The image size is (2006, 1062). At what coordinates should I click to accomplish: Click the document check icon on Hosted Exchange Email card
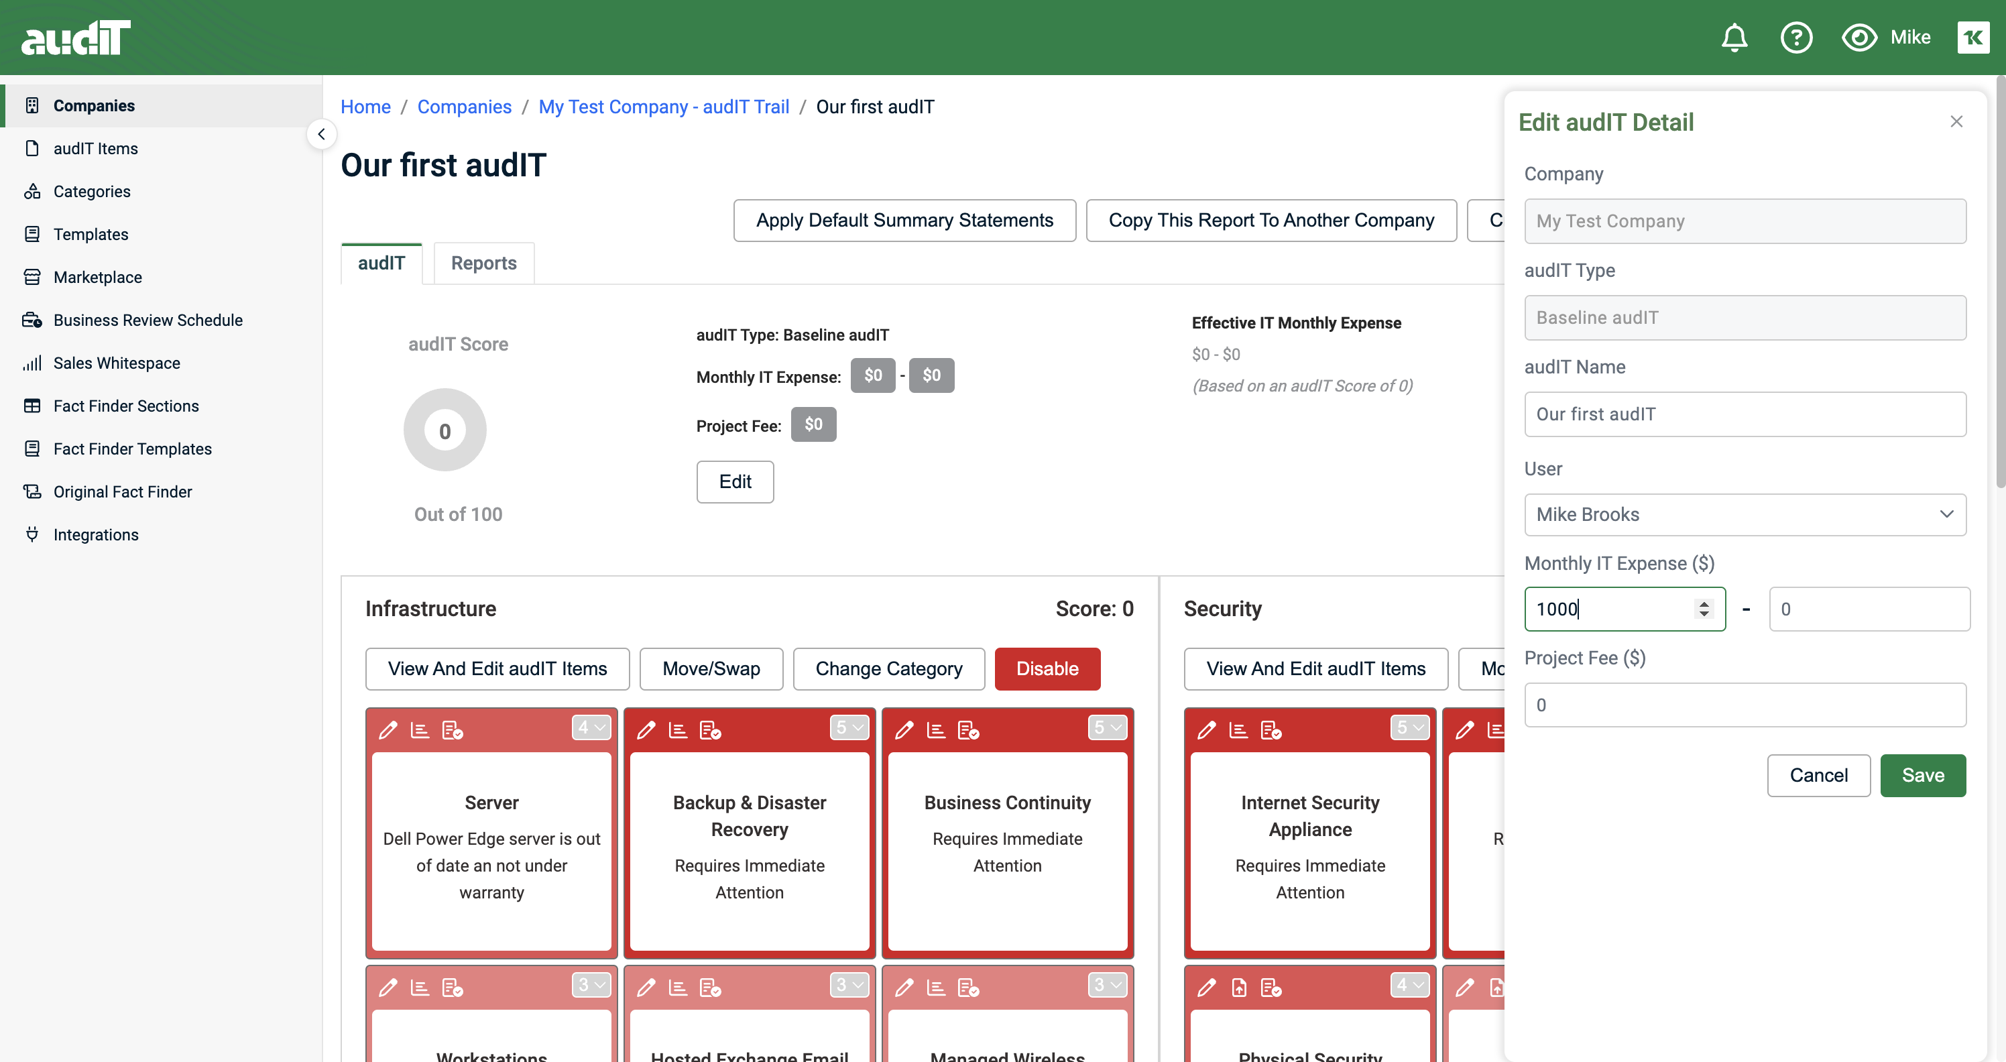point(710,988)
